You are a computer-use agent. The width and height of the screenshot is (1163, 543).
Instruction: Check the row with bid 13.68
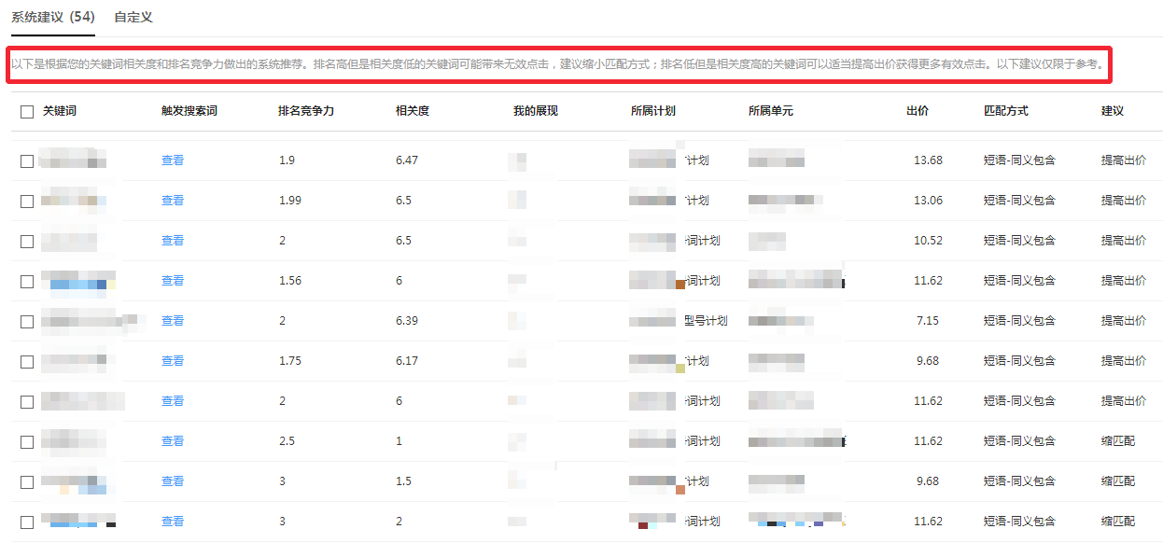[27, 161]
